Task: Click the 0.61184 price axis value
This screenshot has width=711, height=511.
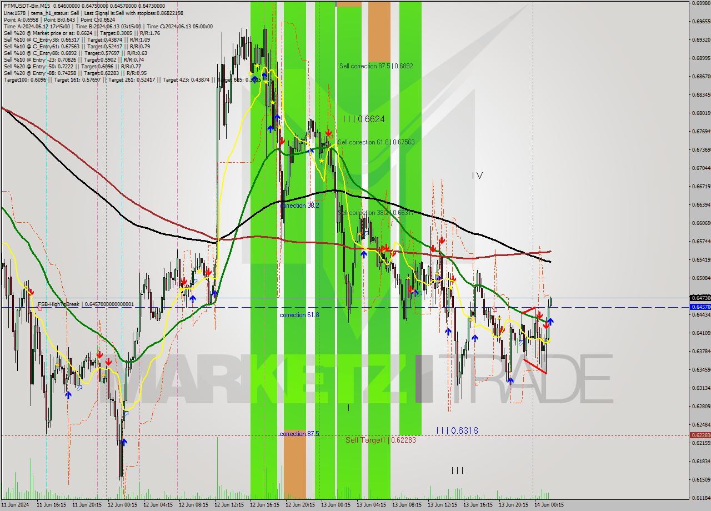Action: tap(701, 498)
